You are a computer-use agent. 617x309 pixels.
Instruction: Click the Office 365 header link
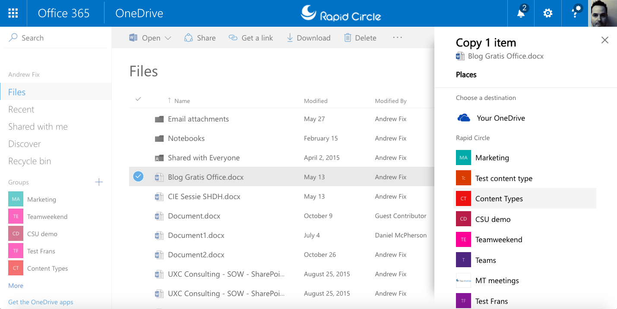pyautogui.click(x=64, y=13)
